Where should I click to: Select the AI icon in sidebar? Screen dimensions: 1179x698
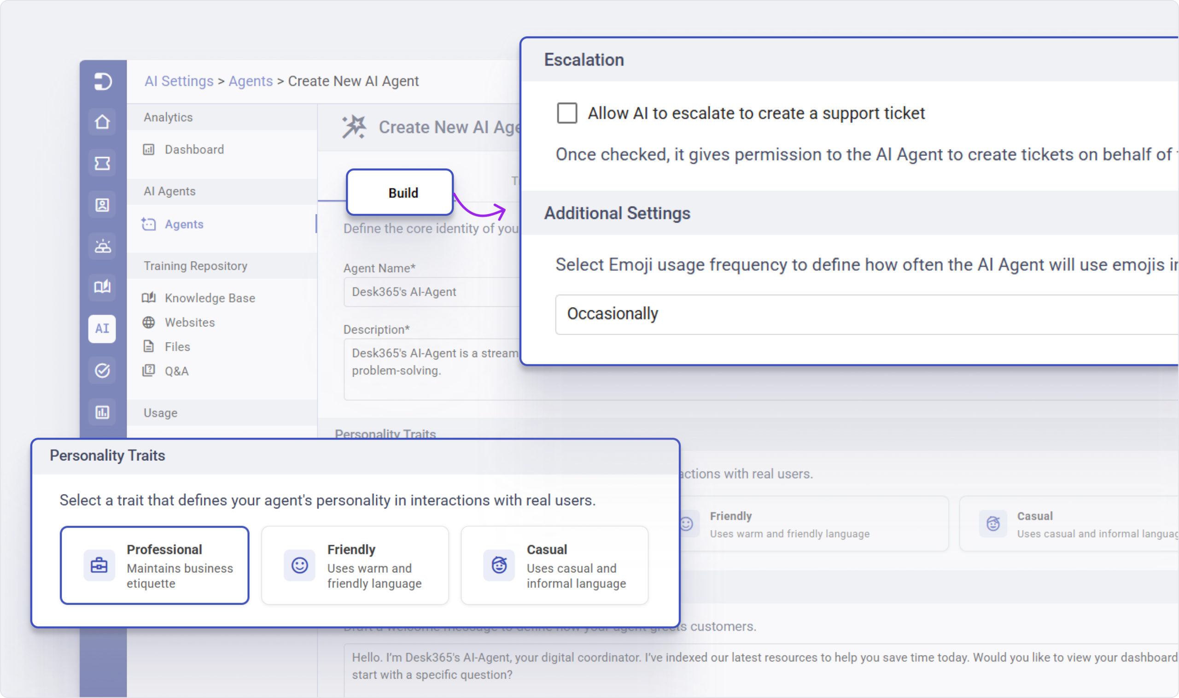[102, 329]
